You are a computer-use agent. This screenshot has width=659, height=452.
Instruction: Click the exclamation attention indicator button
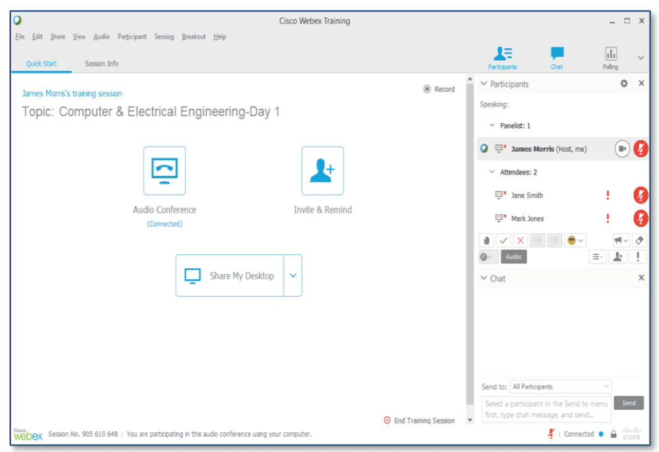click(637, 257)
